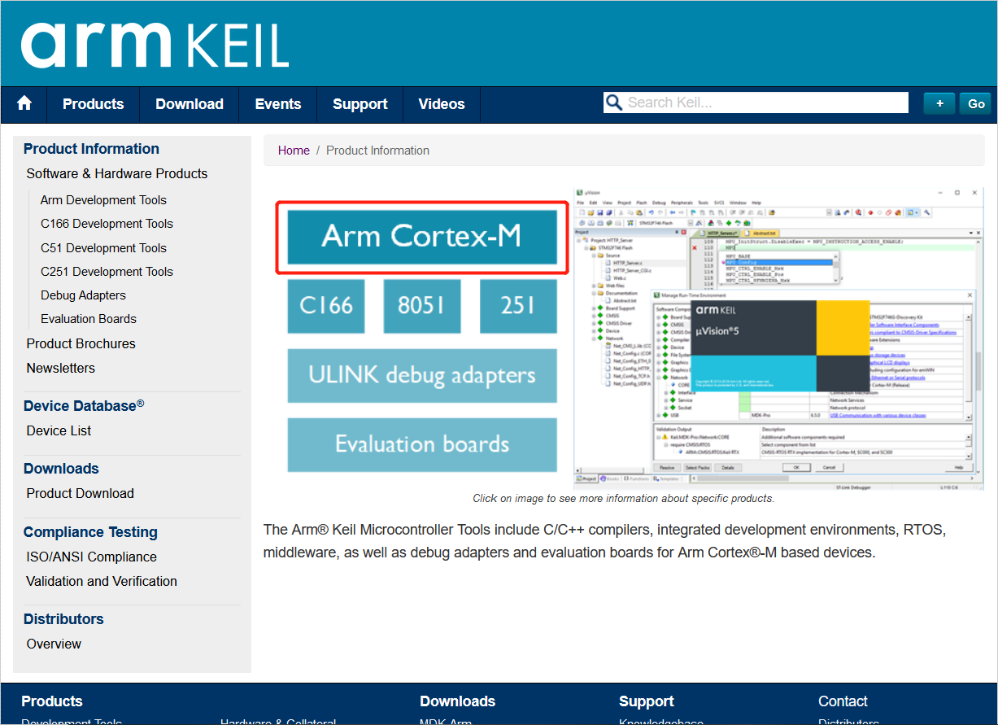Open Distributors sidebar heading
This screenshot has height=725, width=998.
pos(63,619)
